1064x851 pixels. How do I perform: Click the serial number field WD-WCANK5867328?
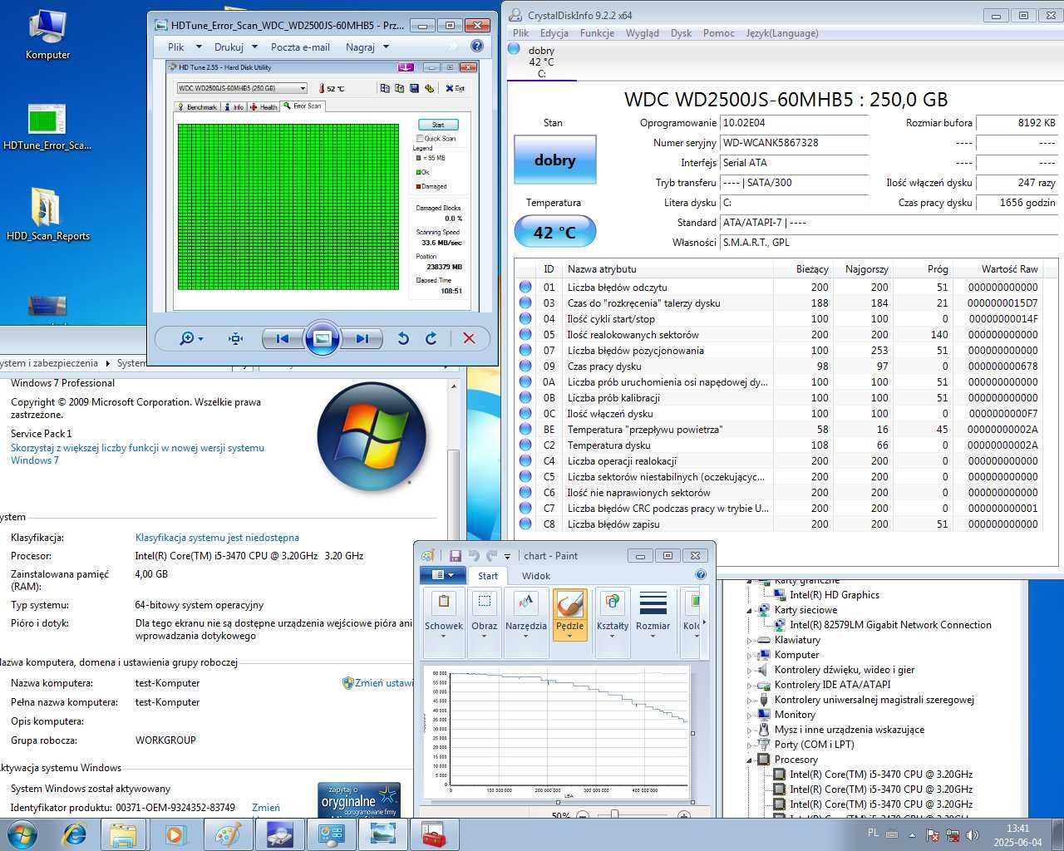click(794, 143)
